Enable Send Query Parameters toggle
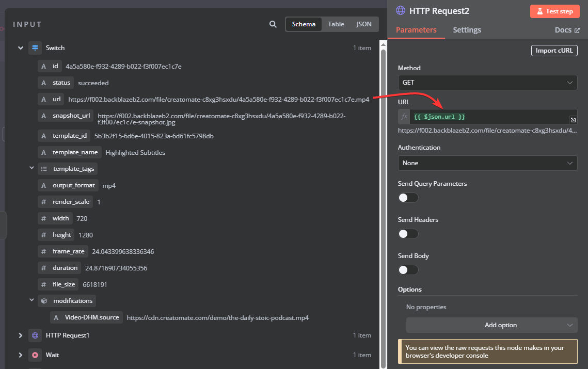 tap(408, 198)
